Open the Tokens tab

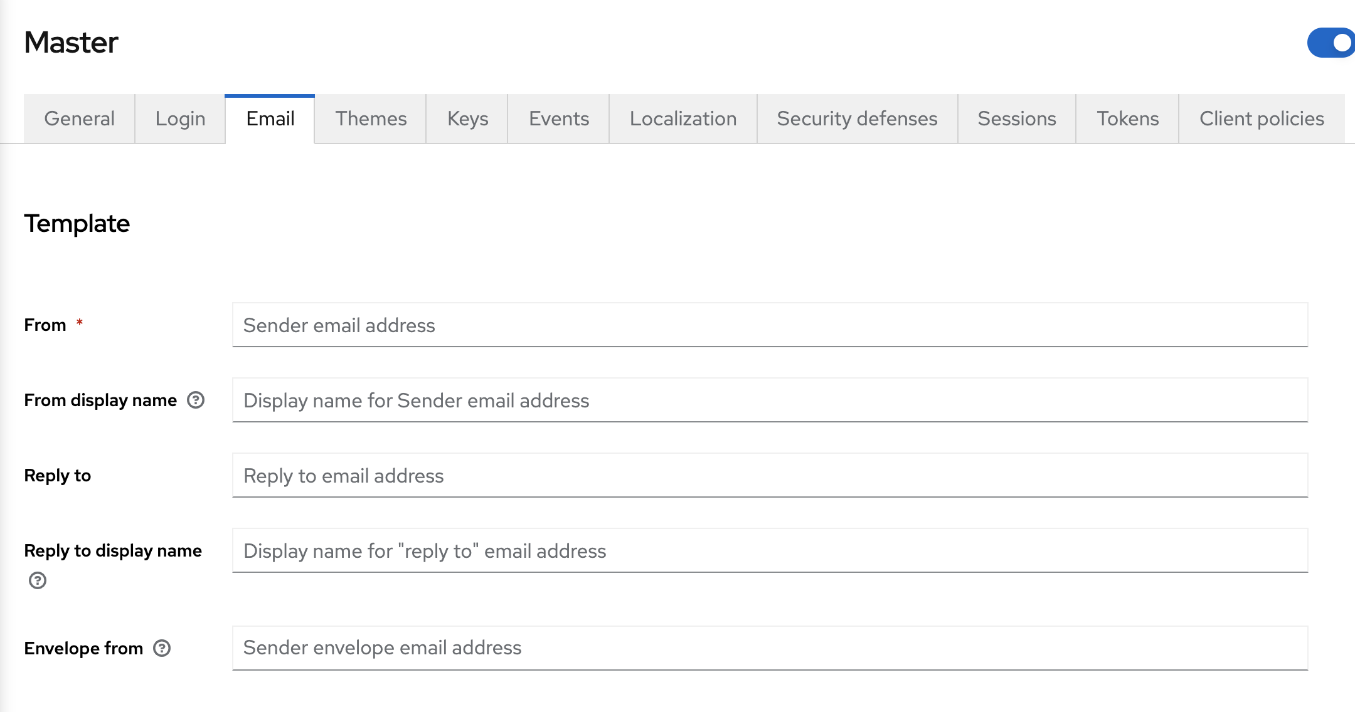(x=1127, y=118)
